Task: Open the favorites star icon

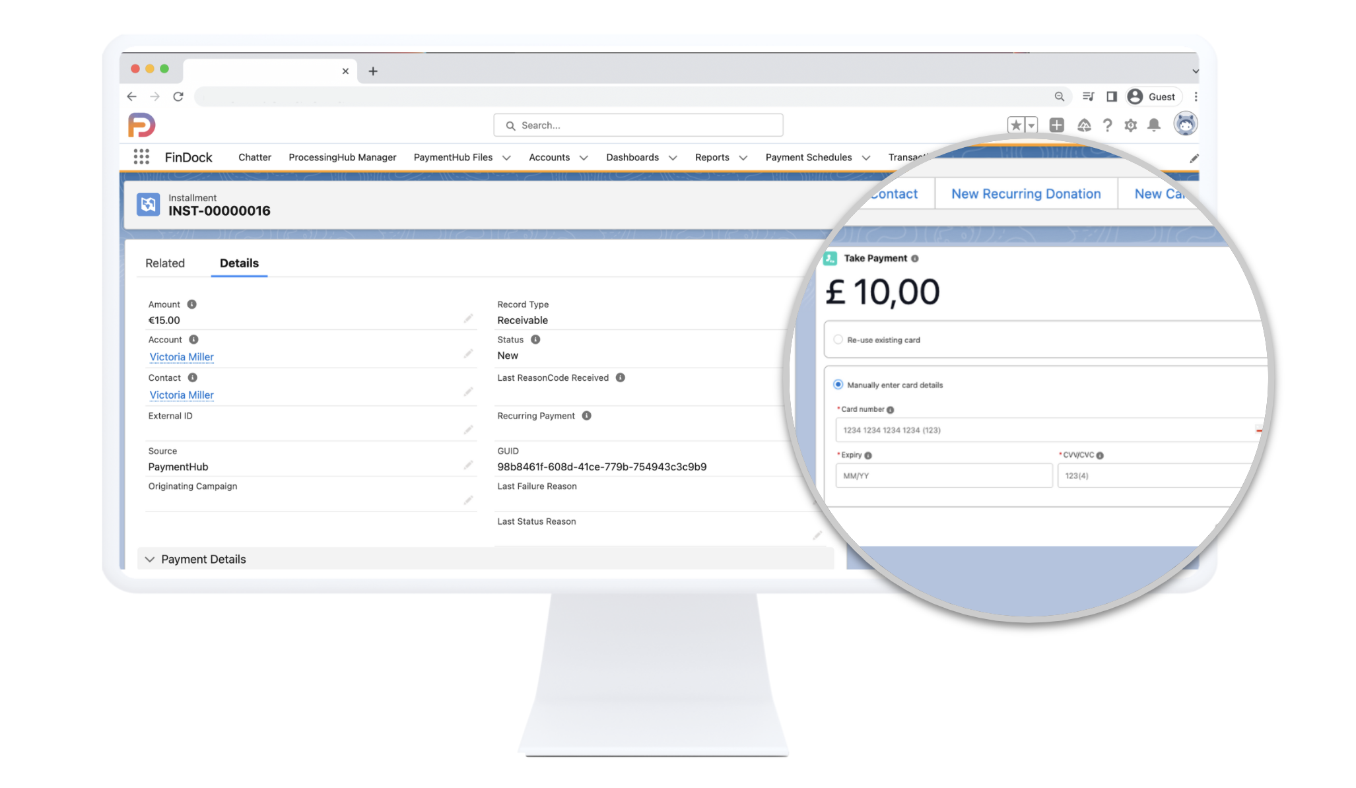Action: 1015,125
